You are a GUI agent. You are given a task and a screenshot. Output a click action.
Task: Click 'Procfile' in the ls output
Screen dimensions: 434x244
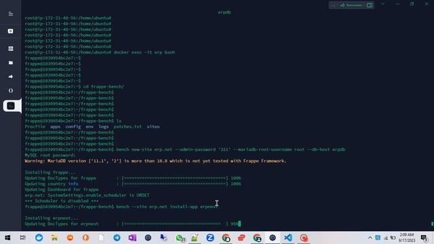35,127
